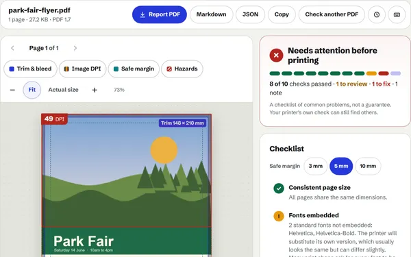Download the Report PDF
This screenshot has height=257, width=411.
coord(160,14)
